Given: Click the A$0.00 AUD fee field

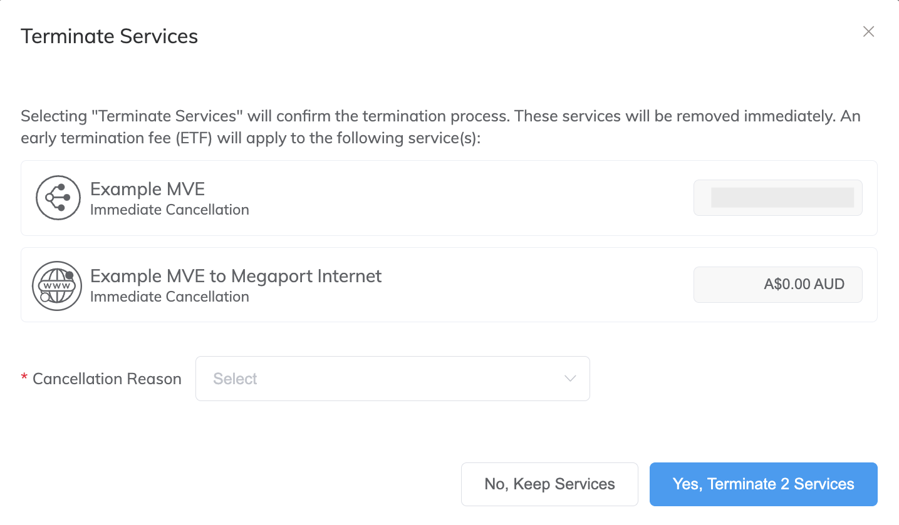Looking at the screenshot, I should click(x=777, y=285).
